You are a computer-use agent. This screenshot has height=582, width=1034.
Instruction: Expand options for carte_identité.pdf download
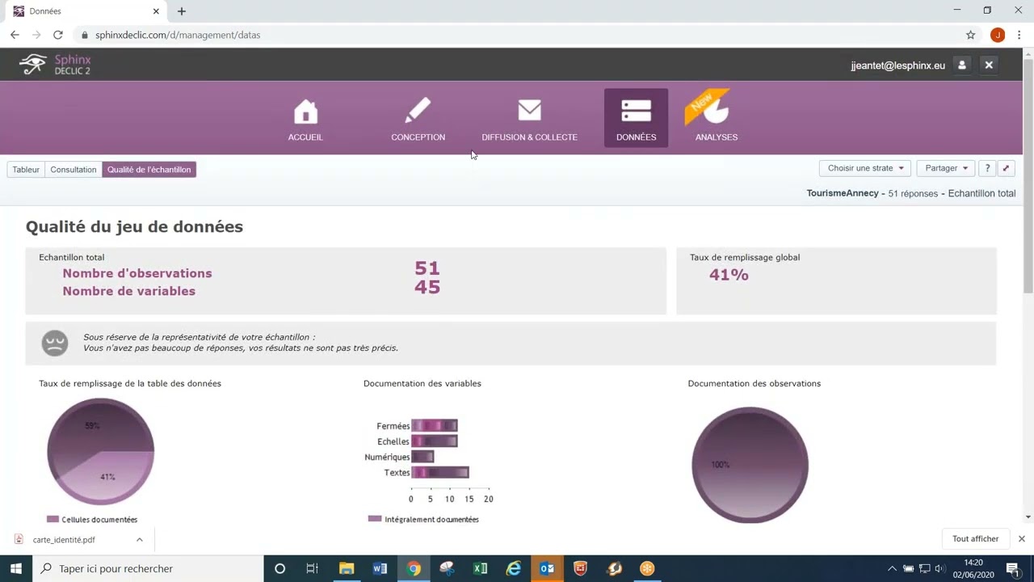[139, 539]
